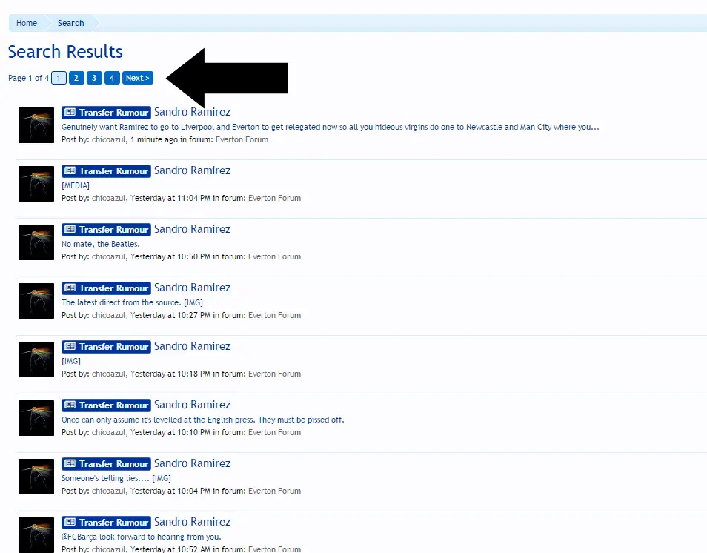Click Transfer Rumour tag on first result

(106, 113)
